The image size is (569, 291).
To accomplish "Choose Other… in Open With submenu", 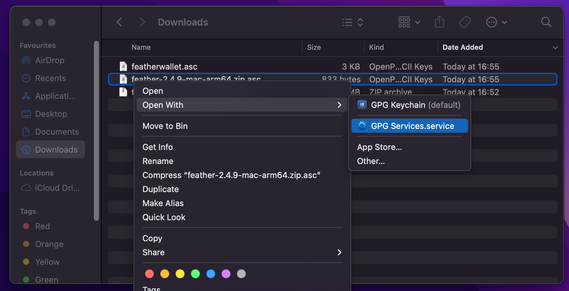I will pos(410,161).
